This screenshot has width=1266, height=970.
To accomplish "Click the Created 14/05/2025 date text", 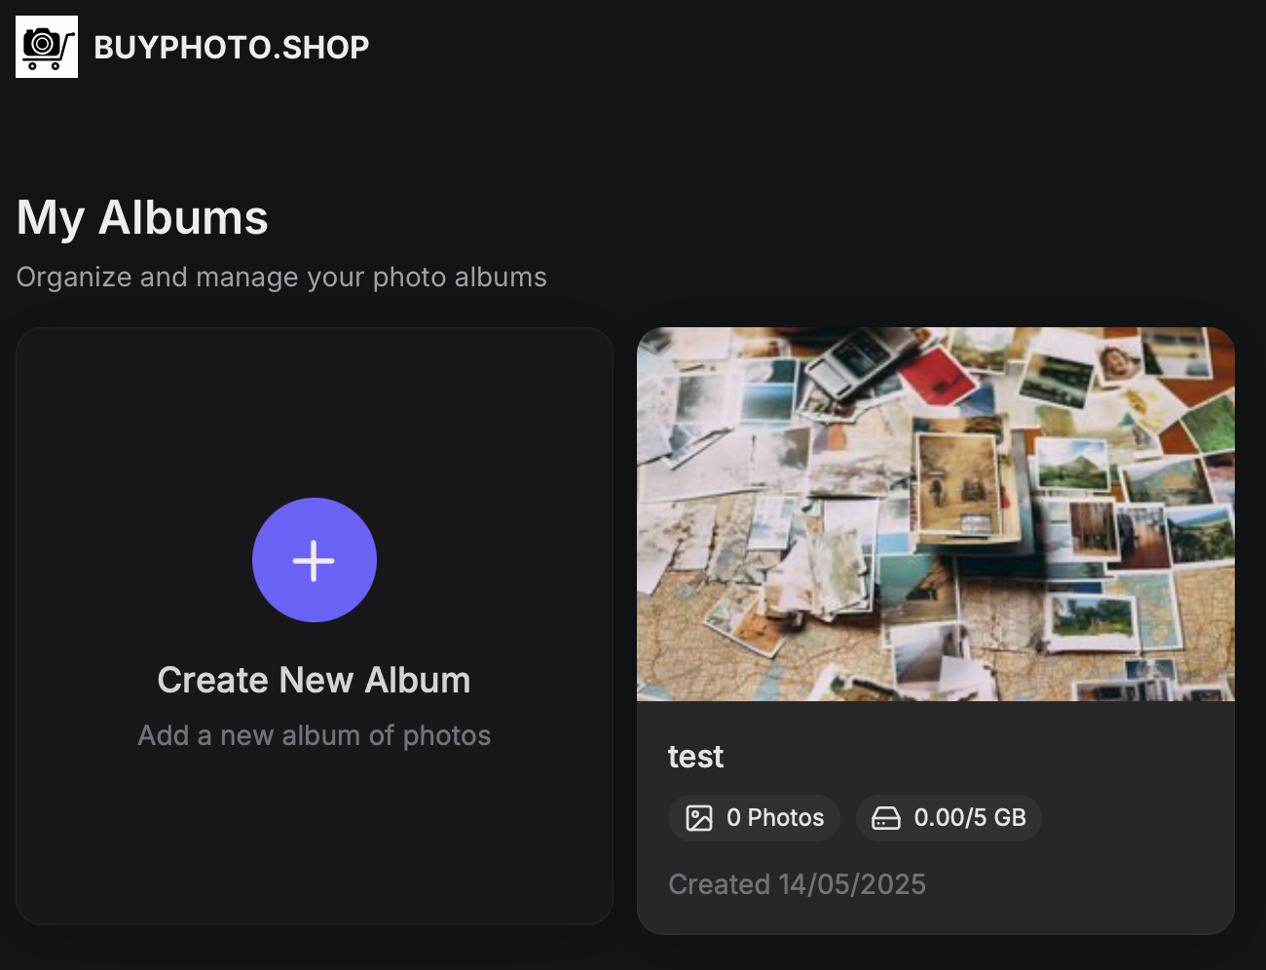I will pyautogui.click(x=797, y=884).
